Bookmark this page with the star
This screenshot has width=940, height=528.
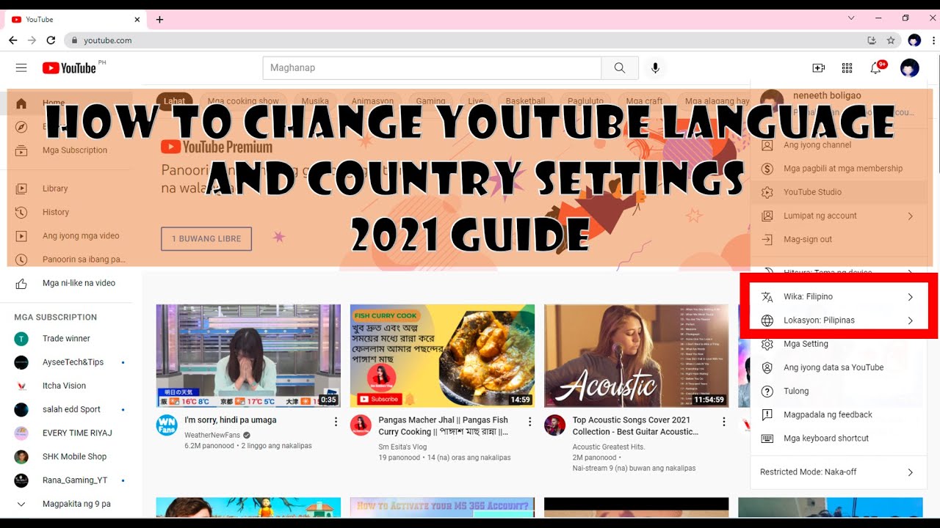tap(891, 40)
